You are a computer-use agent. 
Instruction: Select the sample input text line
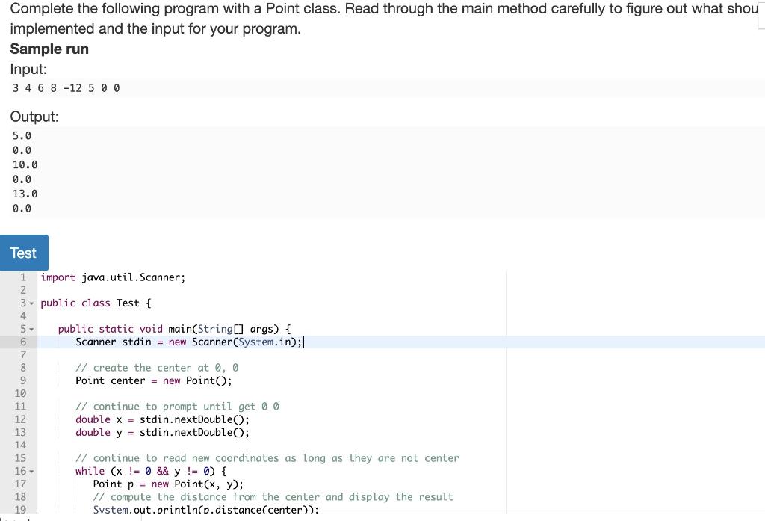65,87
